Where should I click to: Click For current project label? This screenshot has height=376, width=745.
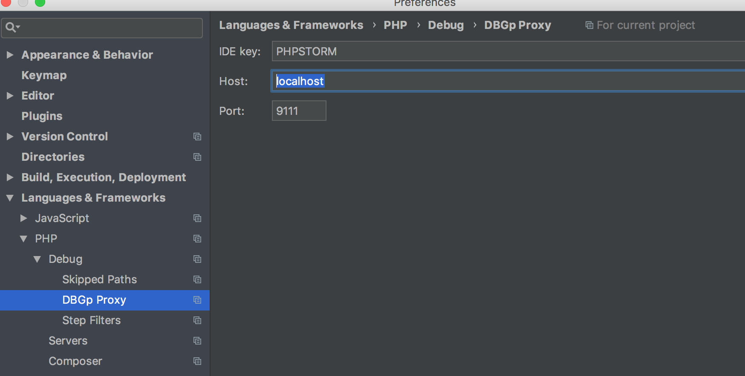pos(646,25)
